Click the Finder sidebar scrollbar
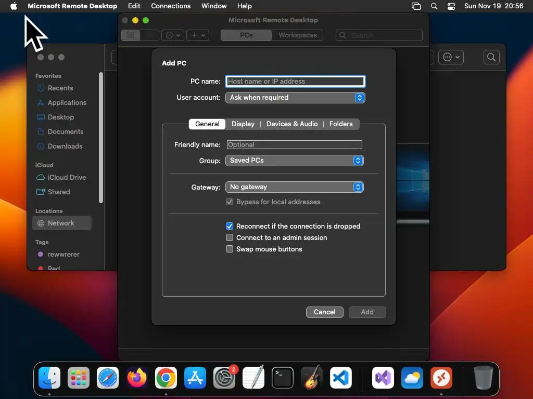 click(100, 137)
